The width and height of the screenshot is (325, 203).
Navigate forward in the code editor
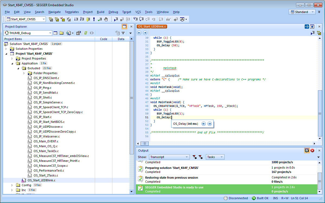point(145,33)
